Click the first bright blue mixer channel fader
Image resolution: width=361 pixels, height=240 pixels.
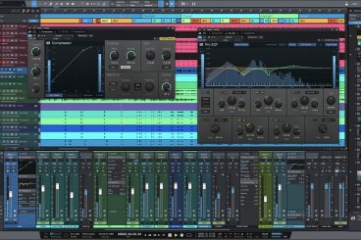point(11,194)
